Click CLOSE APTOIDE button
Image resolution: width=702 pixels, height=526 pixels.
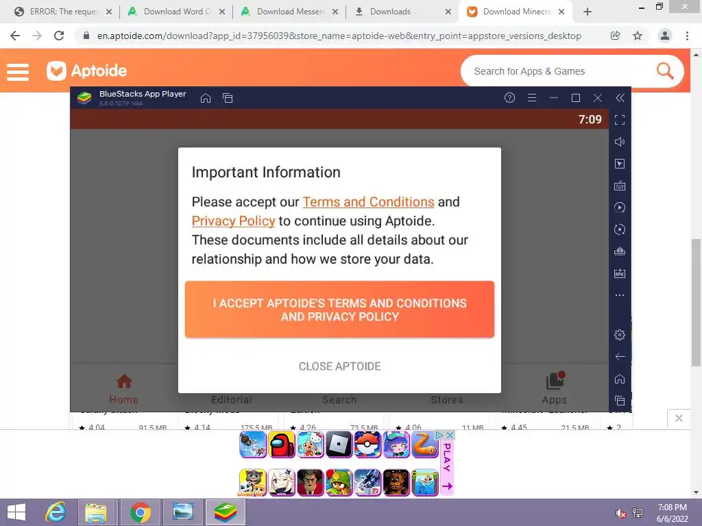click(339, 366)
